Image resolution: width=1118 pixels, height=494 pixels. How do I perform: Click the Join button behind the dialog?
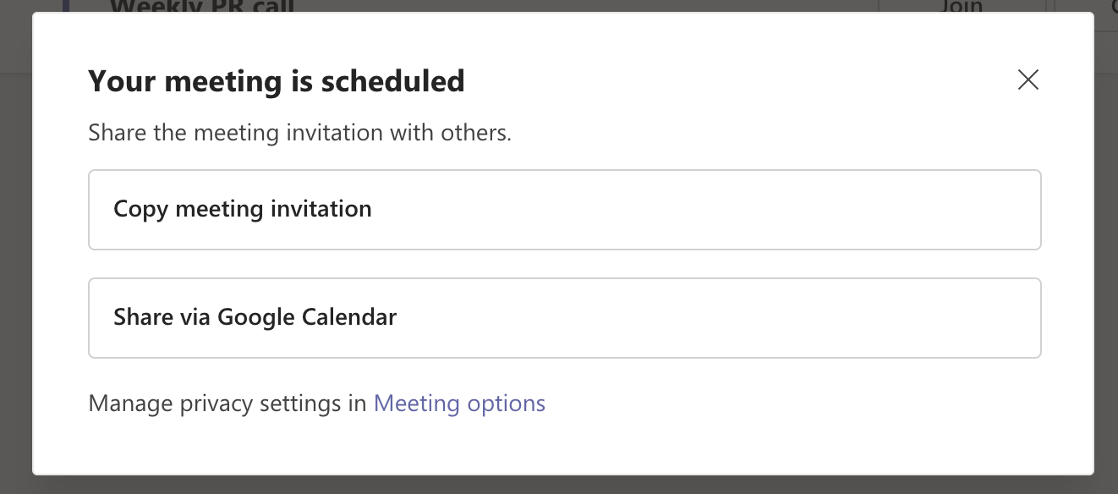point(961,7)
